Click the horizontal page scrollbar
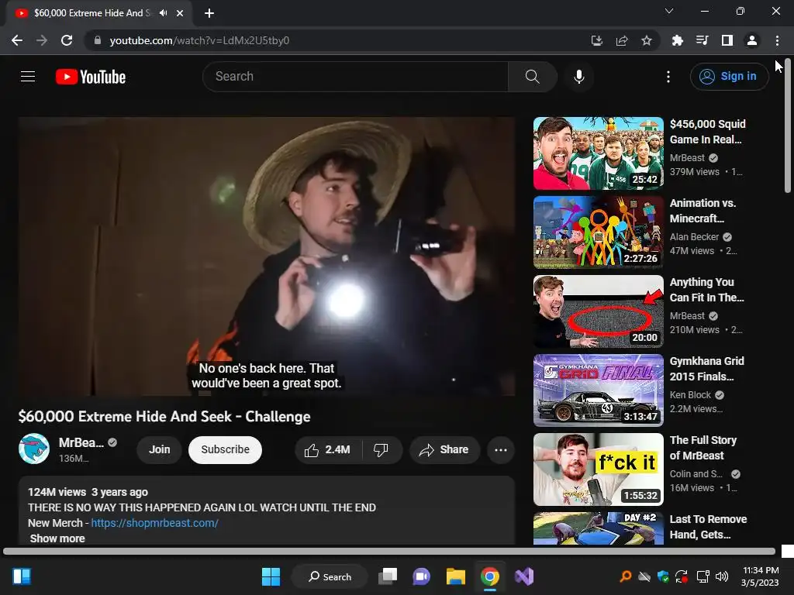Viewport: 794px width, 595px height. 389,551
